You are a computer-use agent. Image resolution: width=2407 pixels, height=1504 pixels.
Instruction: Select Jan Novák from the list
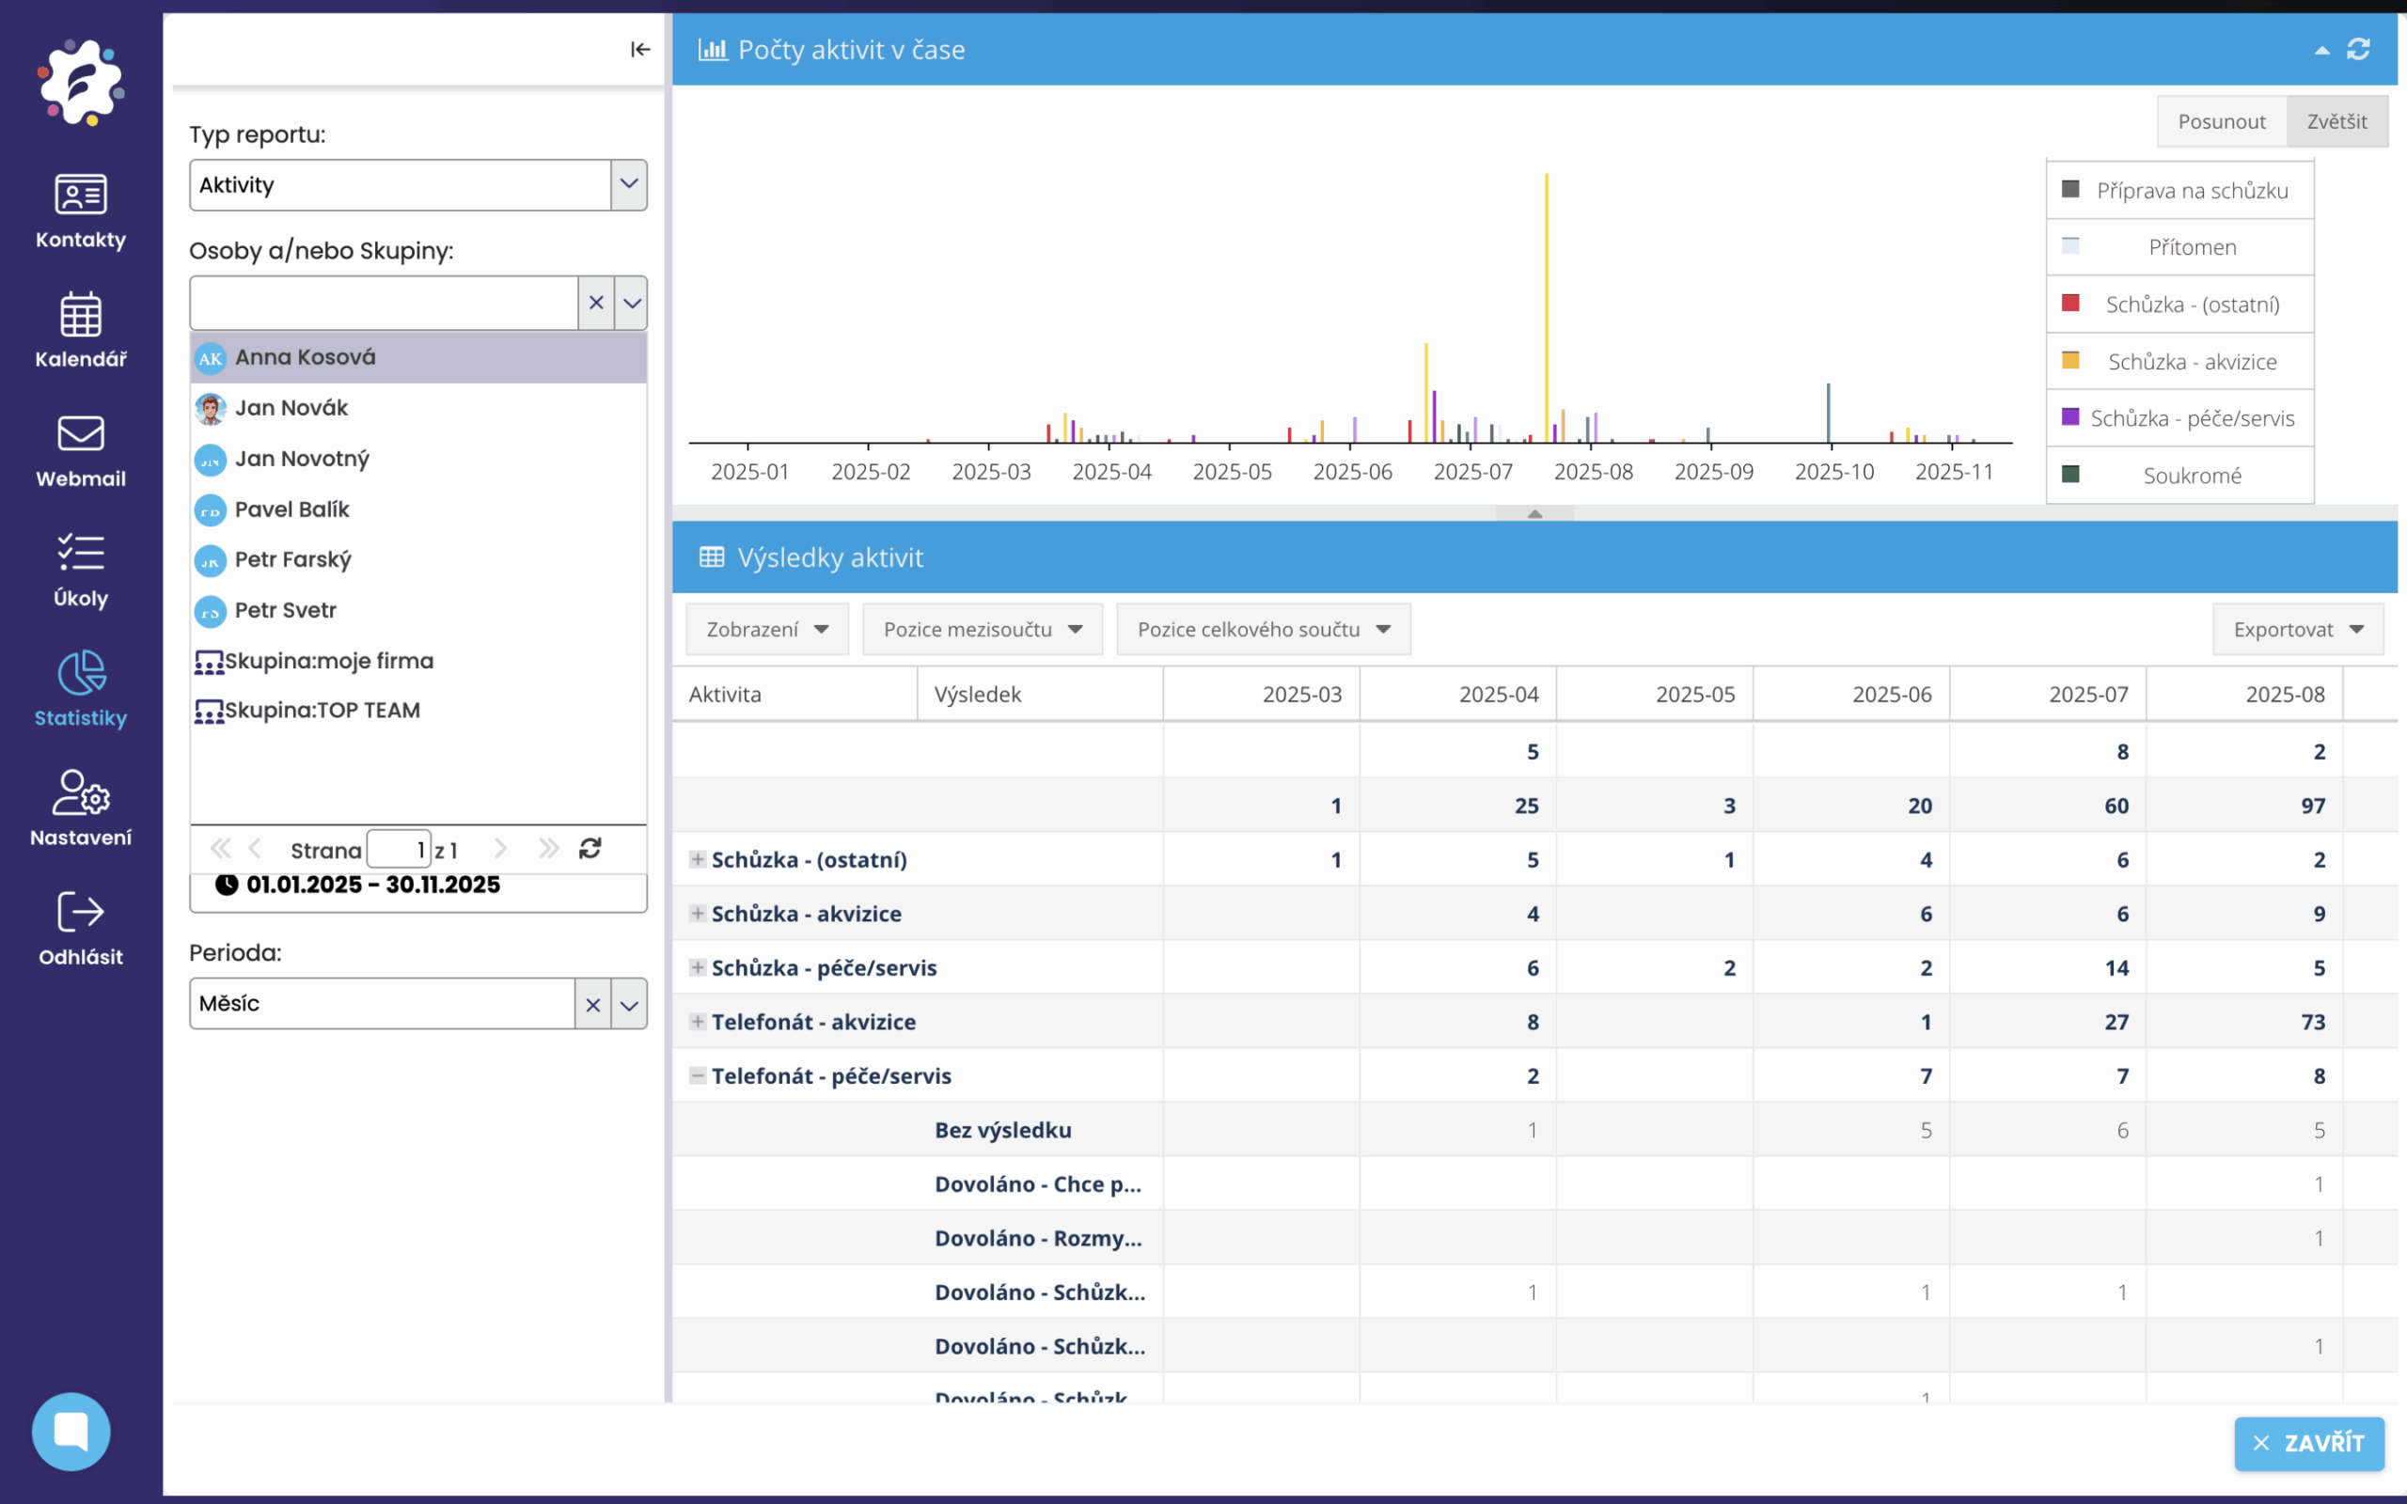pyautogui.click(x=291, y=408)
